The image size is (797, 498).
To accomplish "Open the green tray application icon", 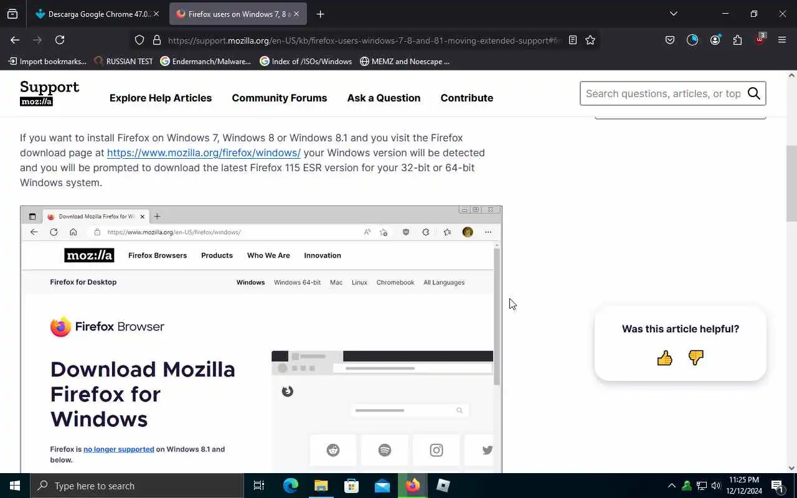I will pyautogui.click(x=687, y=486).
